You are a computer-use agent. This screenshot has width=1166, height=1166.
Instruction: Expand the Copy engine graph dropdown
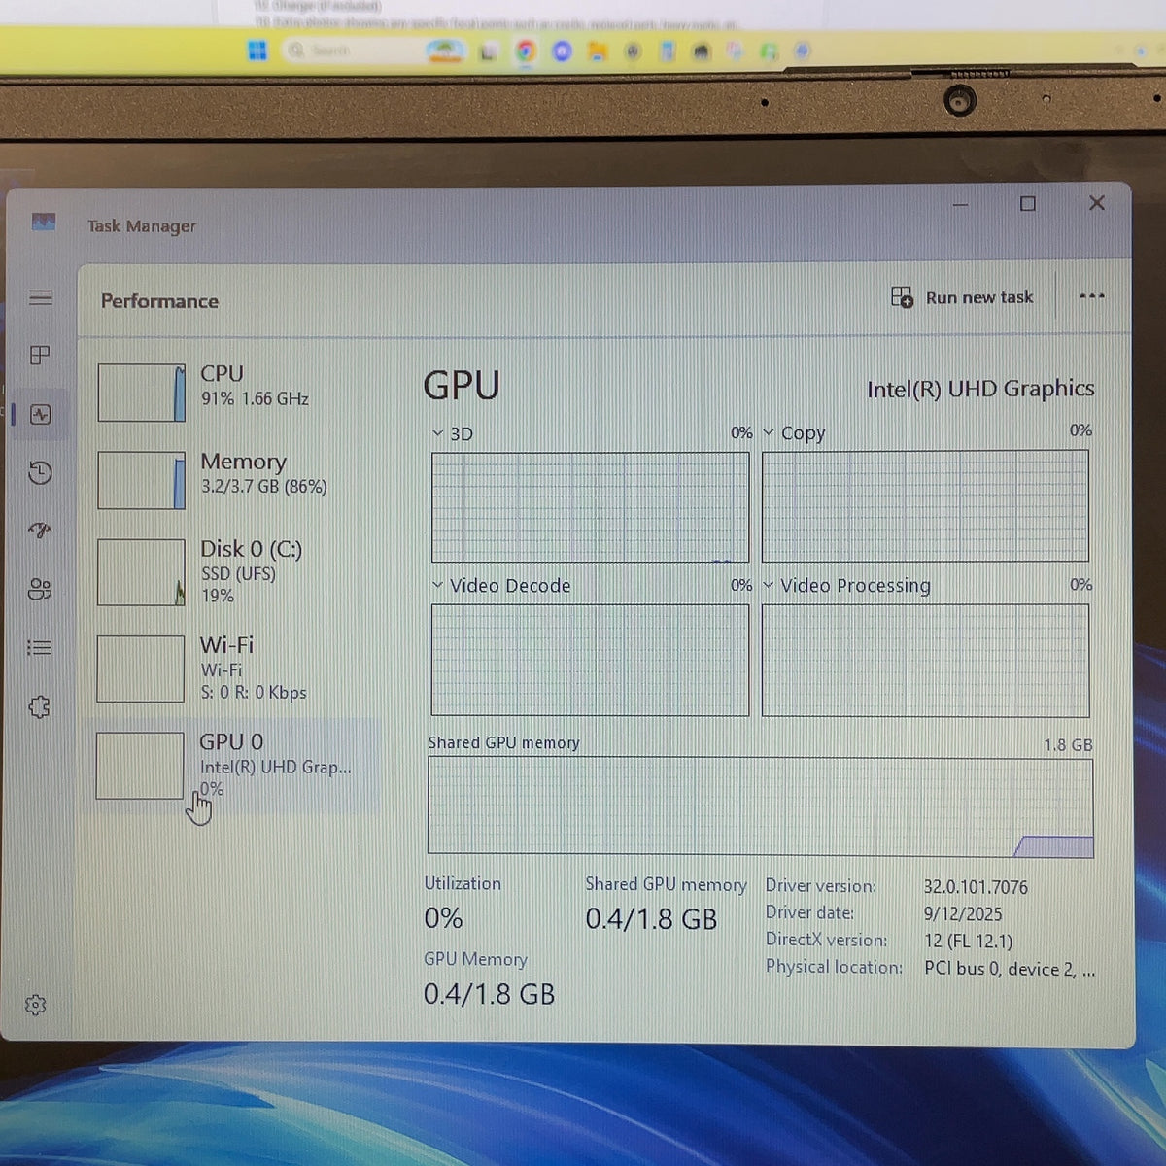tap(769, 432)
